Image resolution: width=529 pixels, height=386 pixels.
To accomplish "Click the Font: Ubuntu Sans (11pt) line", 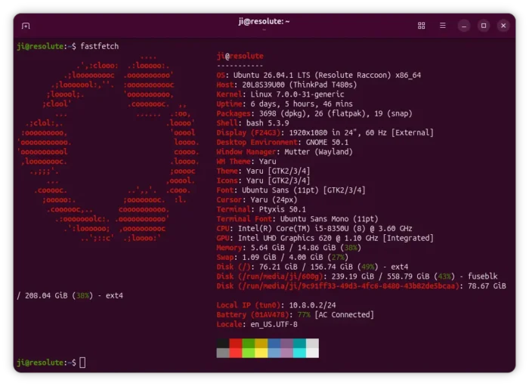I will pos(291,190).
